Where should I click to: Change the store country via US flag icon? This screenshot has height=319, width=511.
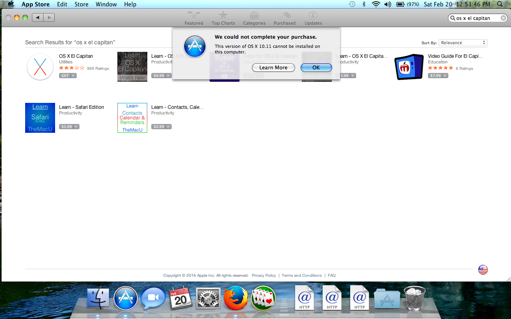(x=483, y=270)
